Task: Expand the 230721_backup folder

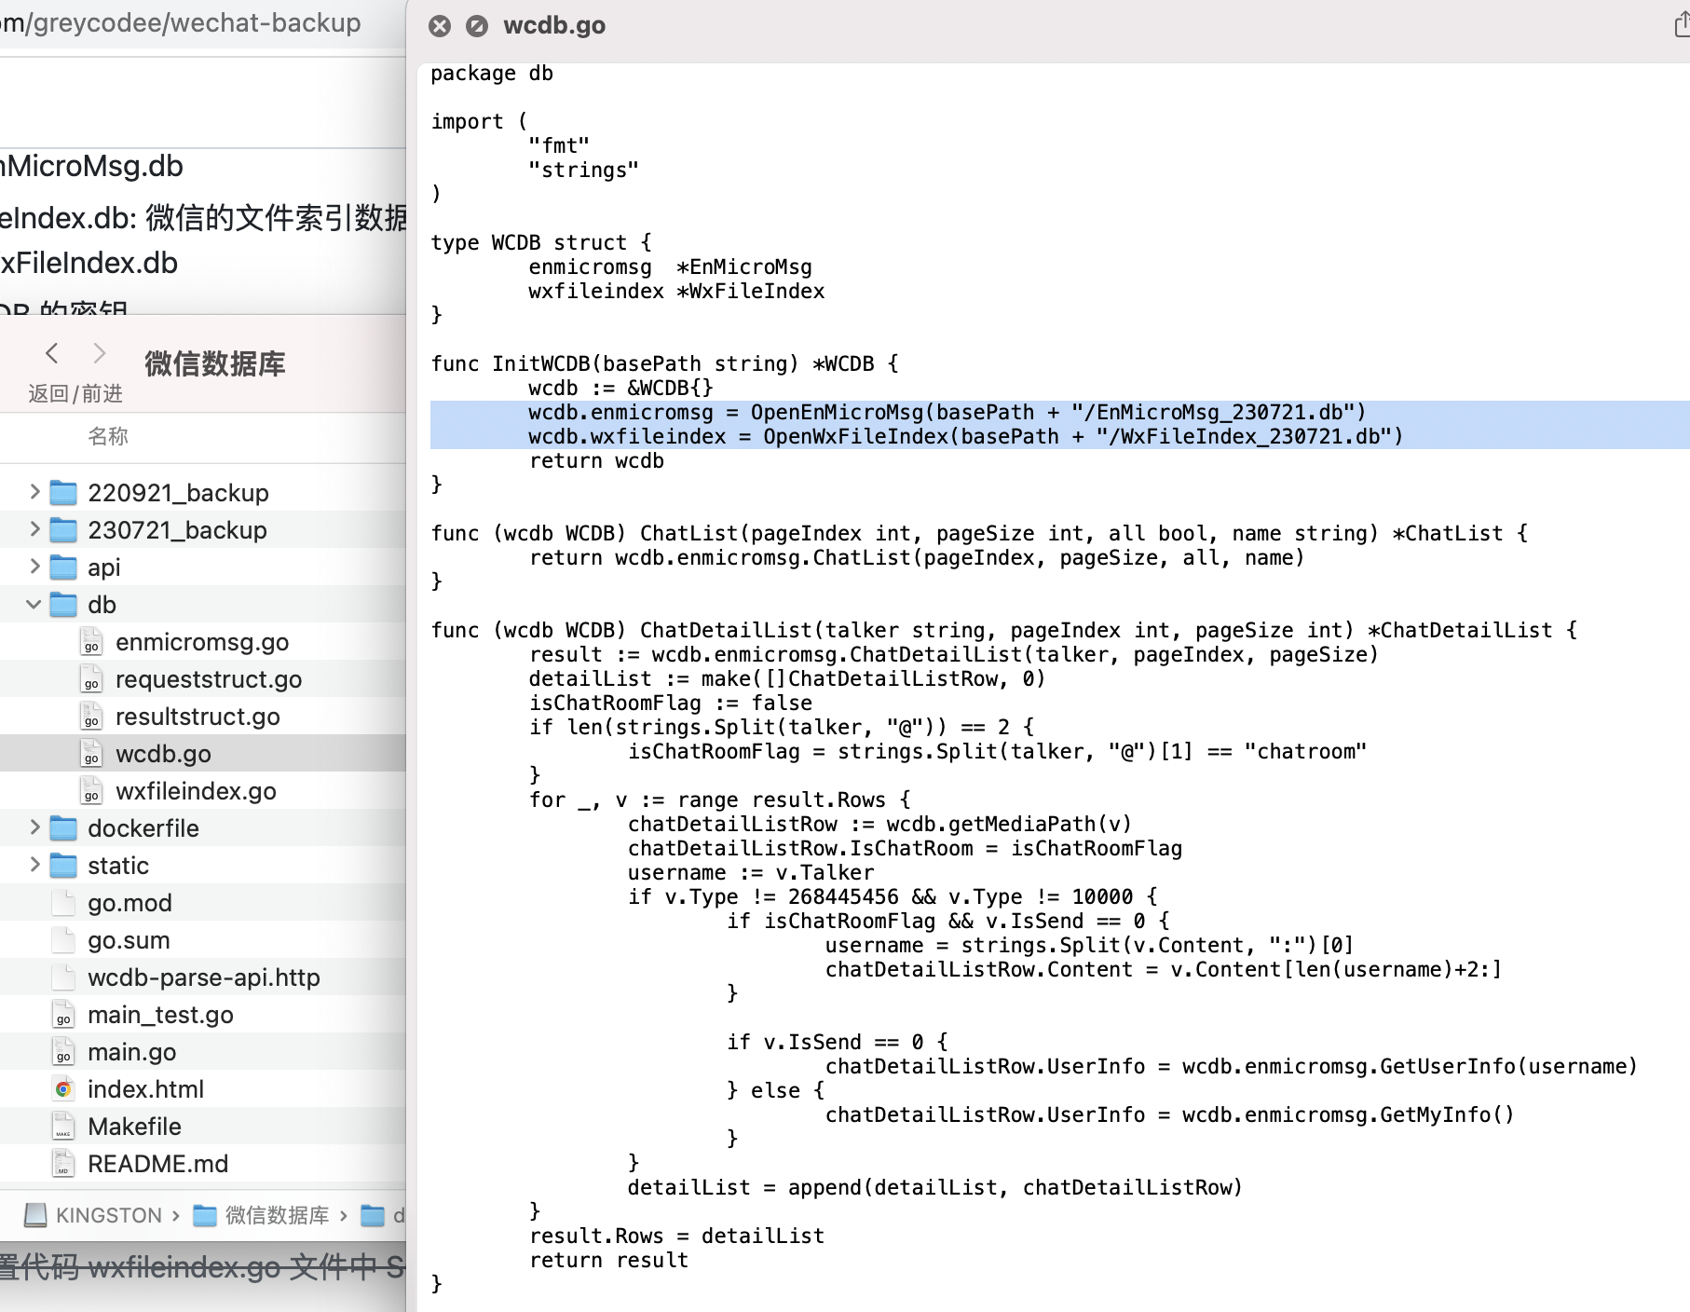Action: [x=34, y=529]
